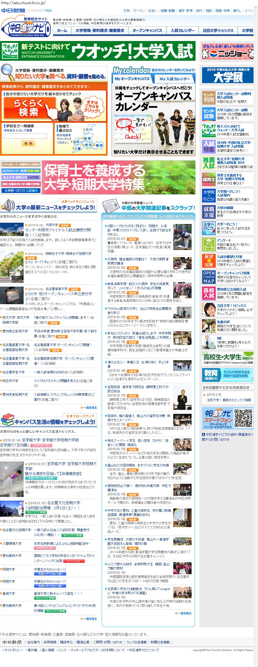Open 大学情報・資料請求・願書請求 navigation tab
258x667 pixels.
100,30
